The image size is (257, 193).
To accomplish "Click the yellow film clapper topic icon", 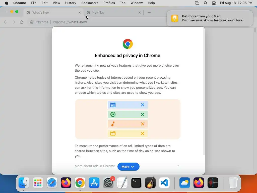I will tap(113, 133).
